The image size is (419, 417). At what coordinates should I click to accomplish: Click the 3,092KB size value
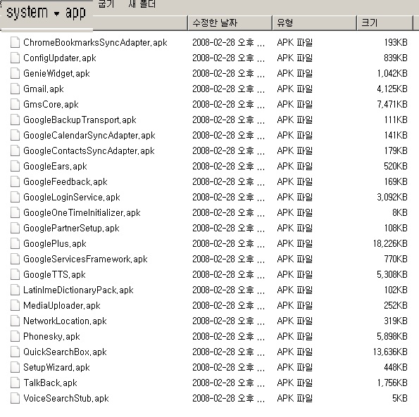coord(392,197)
